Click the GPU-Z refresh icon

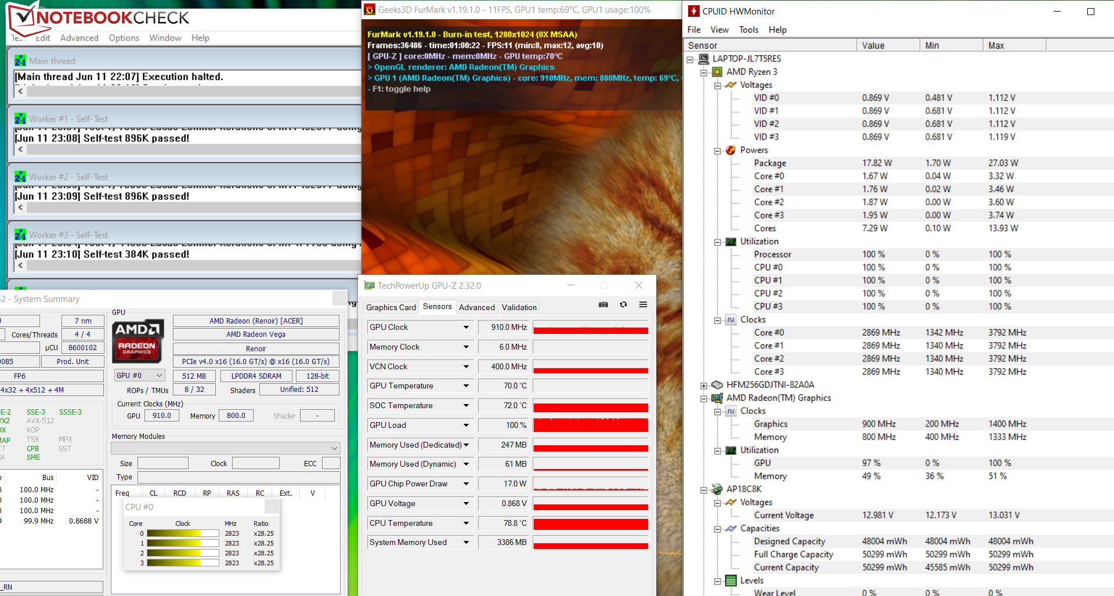coord(623,304)
